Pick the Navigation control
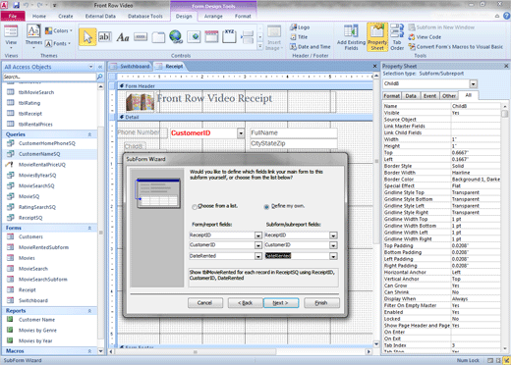This screenshot has height=365, width=511. [211, 36]
